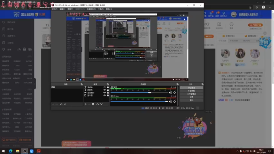Adjust the desktop audio volume slider

coord(149,92)
